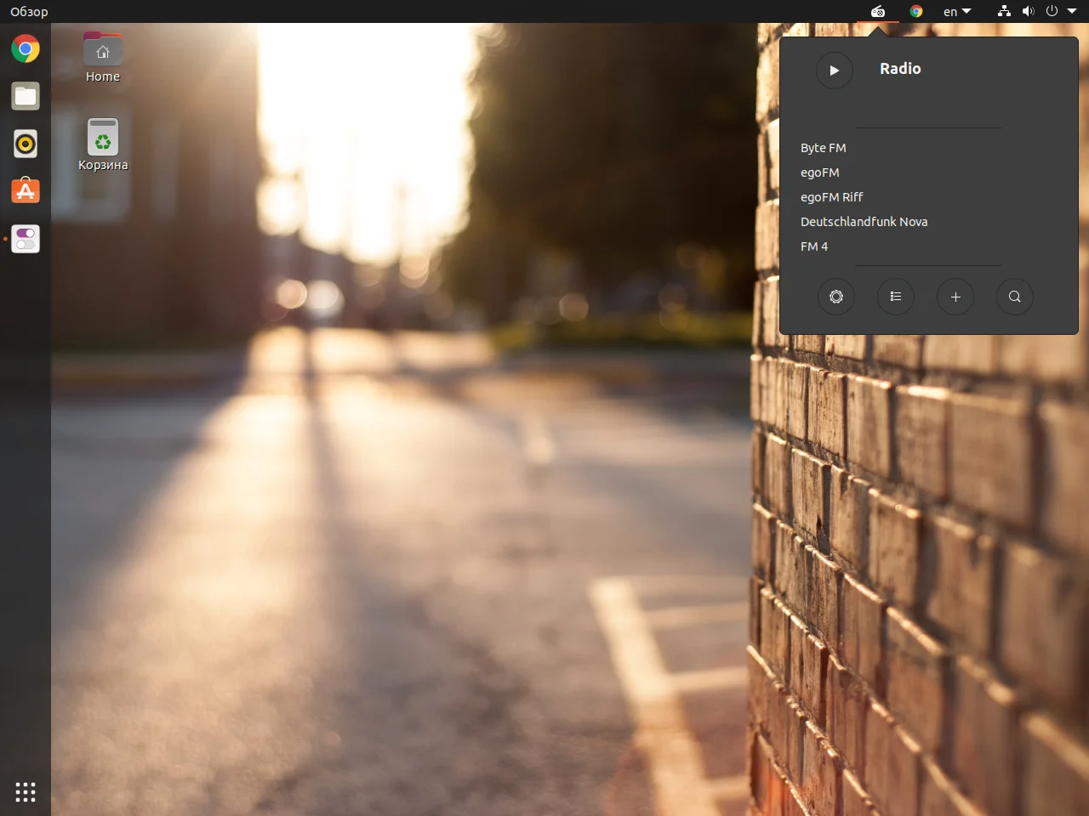Launch Google Chrome from the dock
The height and width of the screenshot is (816, 1089).
(26, 49)
